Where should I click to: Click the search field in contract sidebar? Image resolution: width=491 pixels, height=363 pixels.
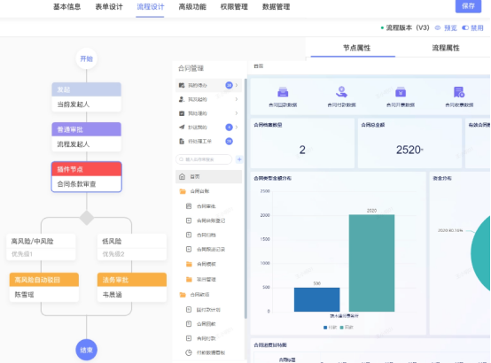(204, 159)
